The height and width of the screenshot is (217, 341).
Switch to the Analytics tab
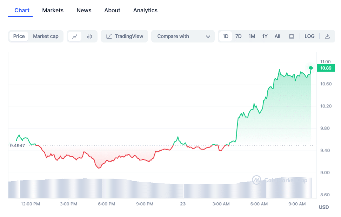[145, 10]
